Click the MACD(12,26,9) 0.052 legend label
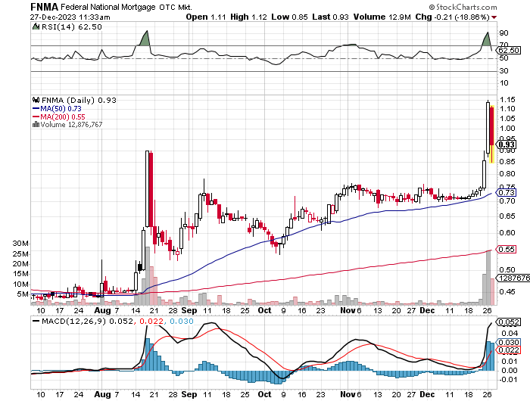 tap(87, 321)
